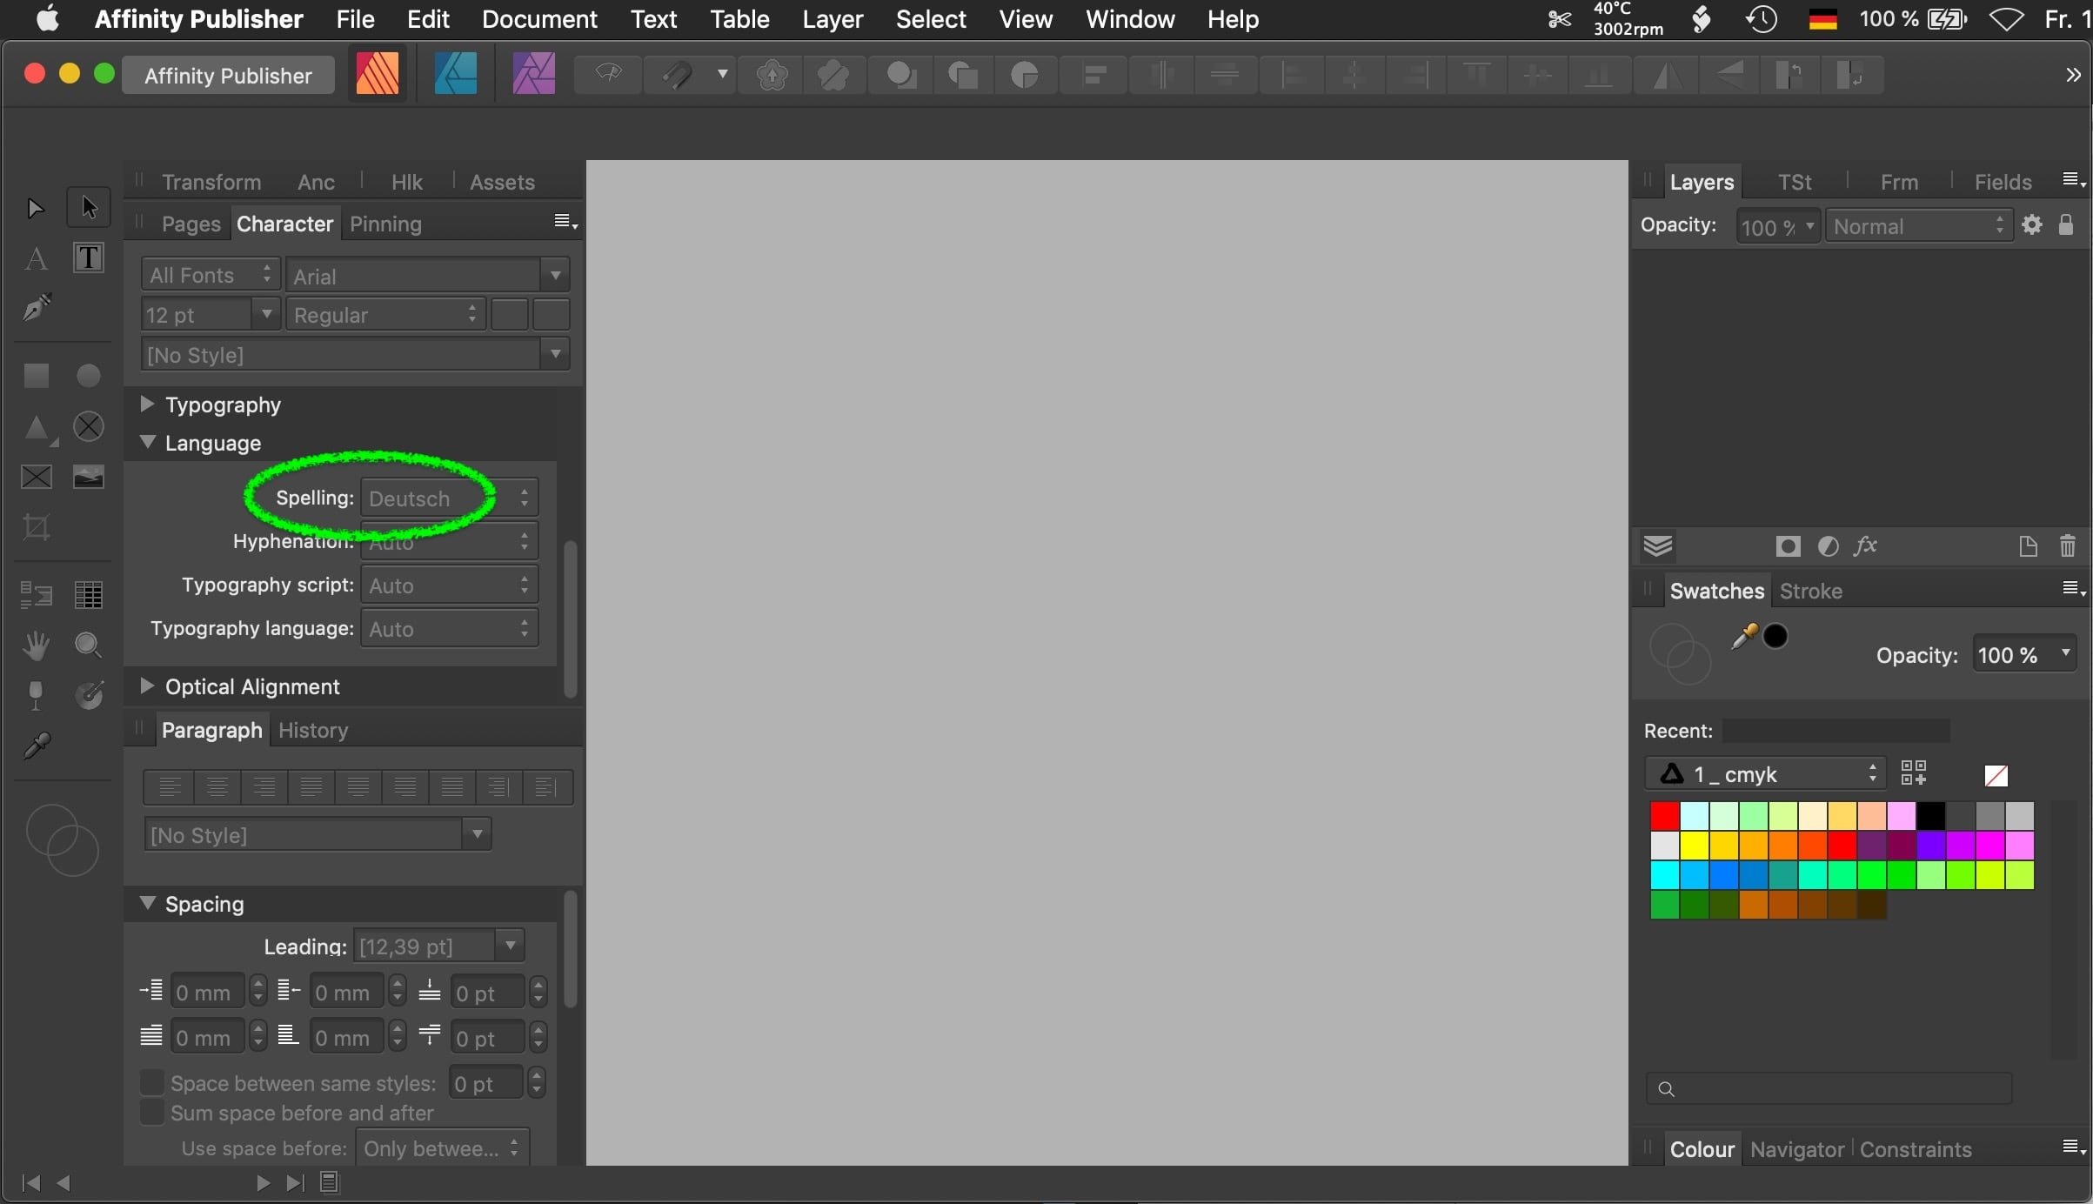Screen dimensions: 2093x1204
Task: Toggle align right paragraph button
Action: (264, 787)
